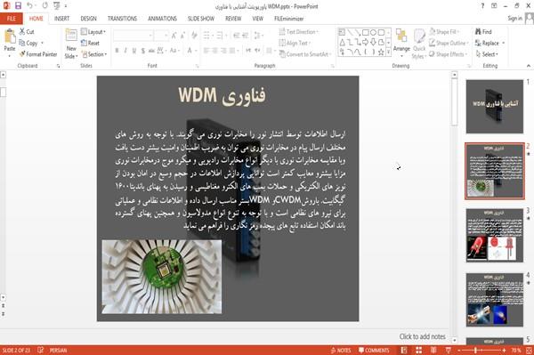This screenshot has height=355, width=534.
Task: Expand the Text Direction dropdown
Action: click(299, 32)
